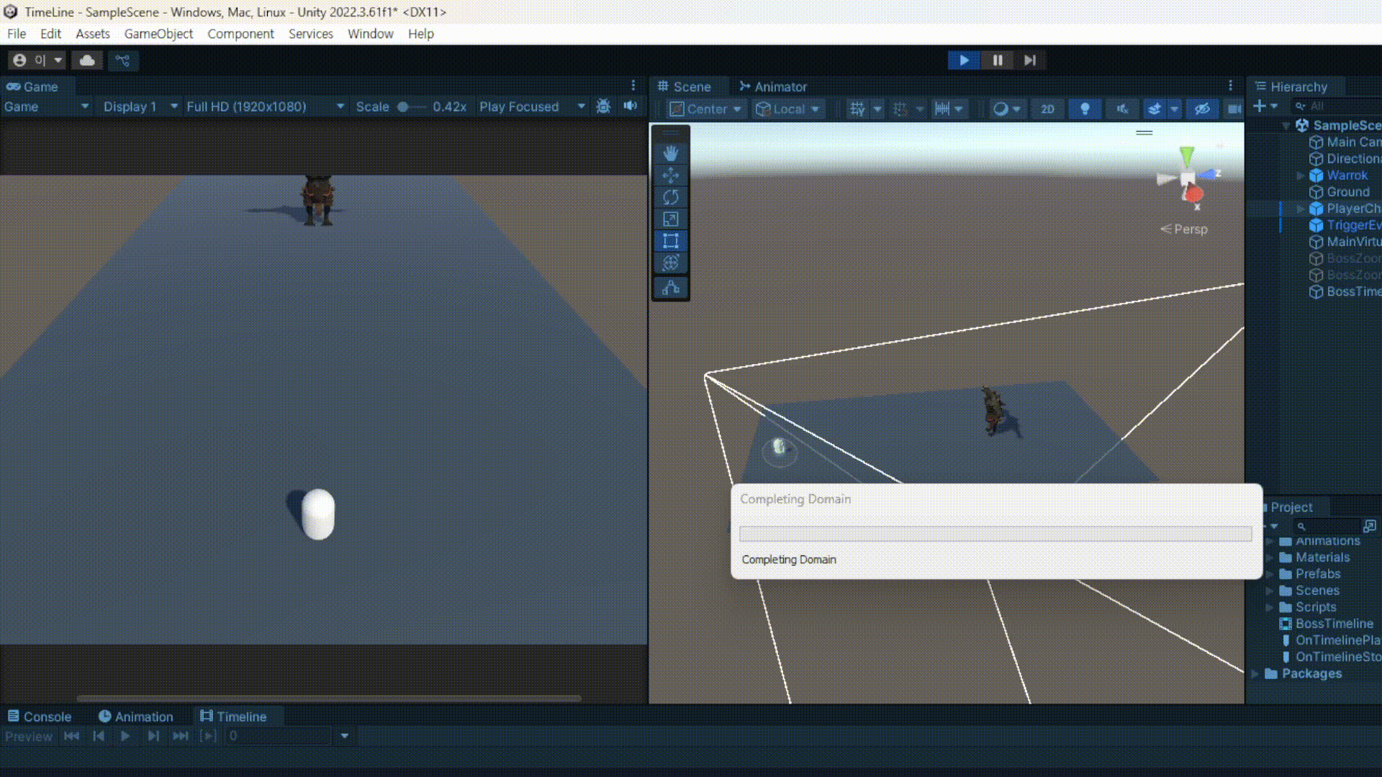Open the GameObject menu
The width and height of the screenshot is (1382, 777).
click(158, 34)
